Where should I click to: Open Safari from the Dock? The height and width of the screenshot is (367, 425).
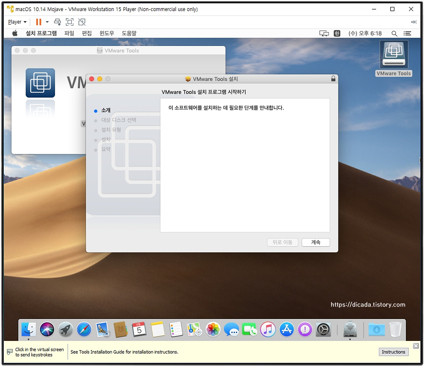(x=84, y=329)
